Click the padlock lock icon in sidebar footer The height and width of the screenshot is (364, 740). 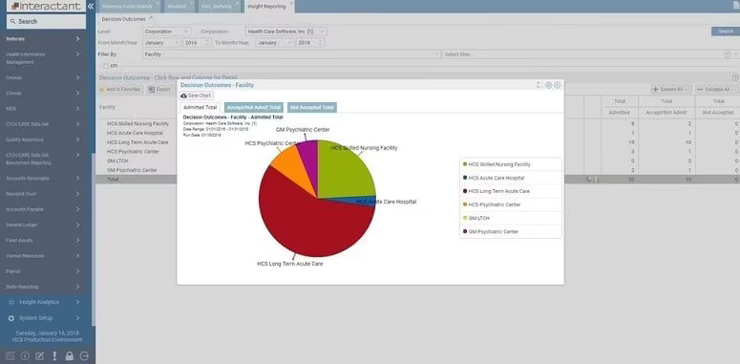[70, 356]
